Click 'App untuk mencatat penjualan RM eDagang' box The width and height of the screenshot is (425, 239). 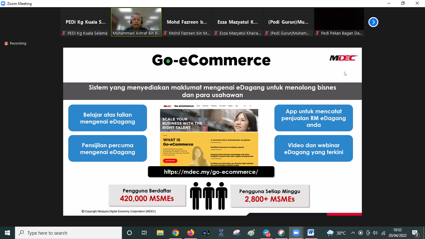[314, 118]
